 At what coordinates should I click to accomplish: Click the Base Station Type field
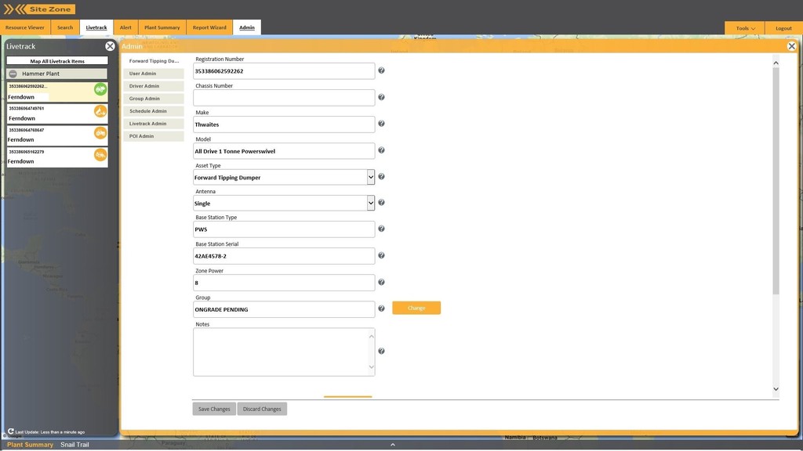pos(284,229)
